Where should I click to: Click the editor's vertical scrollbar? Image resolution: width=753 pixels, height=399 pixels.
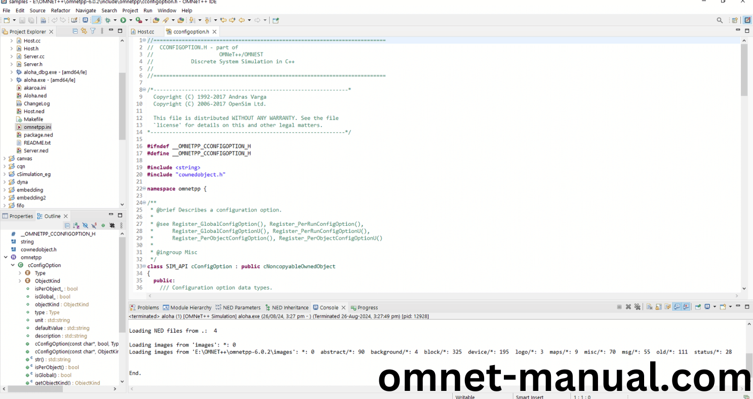[x=744, y=70]
